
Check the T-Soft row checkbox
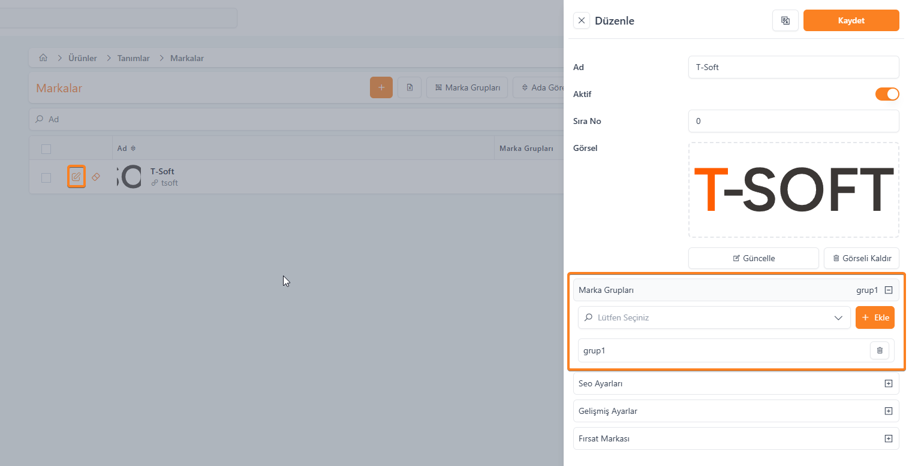point(46,177)
